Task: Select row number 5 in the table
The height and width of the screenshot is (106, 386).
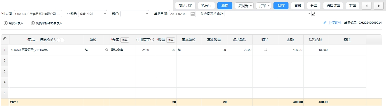Action: pyautogui.click(x=5, y=93)
